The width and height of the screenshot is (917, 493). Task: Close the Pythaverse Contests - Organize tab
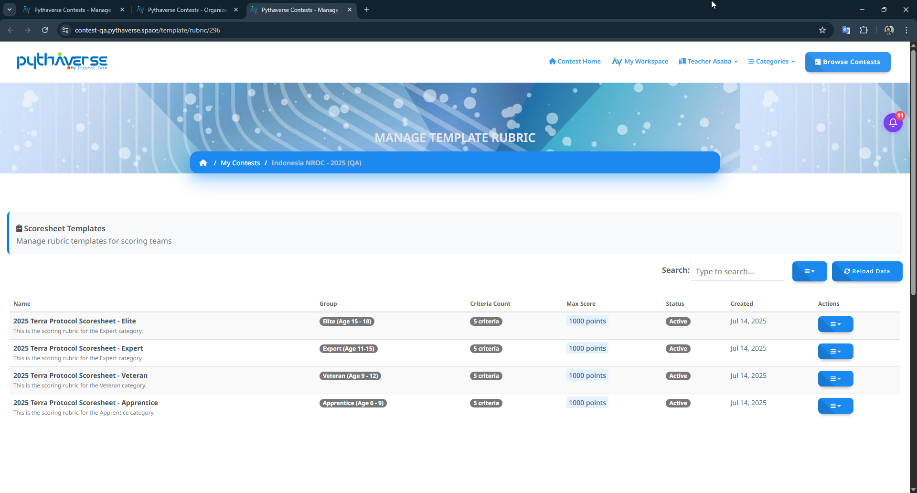pos(236,10)
